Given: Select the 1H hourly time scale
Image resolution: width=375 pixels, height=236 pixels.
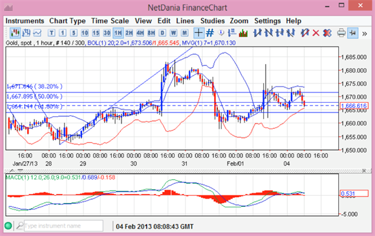Looking at the screenshot, I should pyautogui.click(x=118, y=33).
